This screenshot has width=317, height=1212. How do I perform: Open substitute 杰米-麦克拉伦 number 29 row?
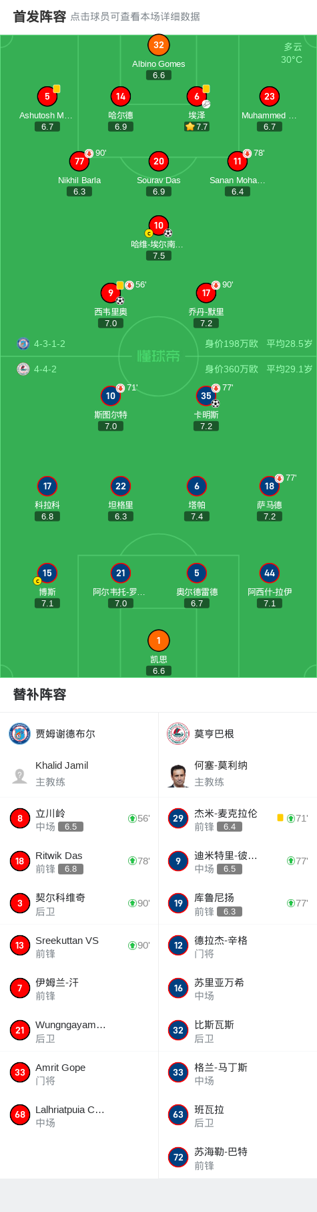[238, 818]
